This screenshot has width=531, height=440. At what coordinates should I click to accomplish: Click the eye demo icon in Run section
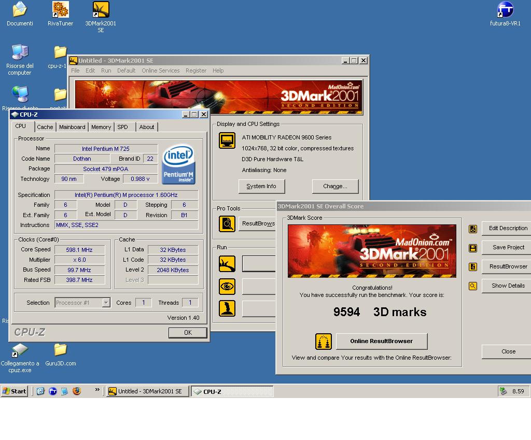pyautogui.click(x=227, y=287)
